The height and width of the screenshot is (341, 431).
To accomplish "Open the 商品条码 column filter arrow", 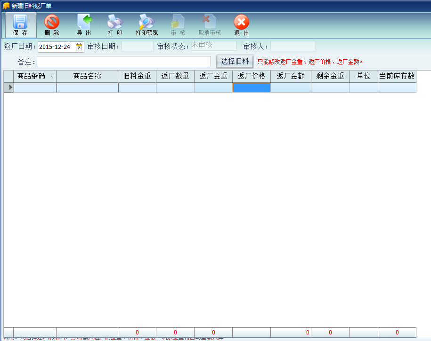I will point(52,76).
